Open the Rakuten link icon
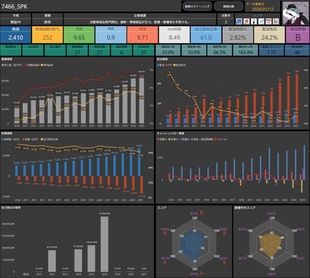310x278 pixels. click(x=247, y=21)
